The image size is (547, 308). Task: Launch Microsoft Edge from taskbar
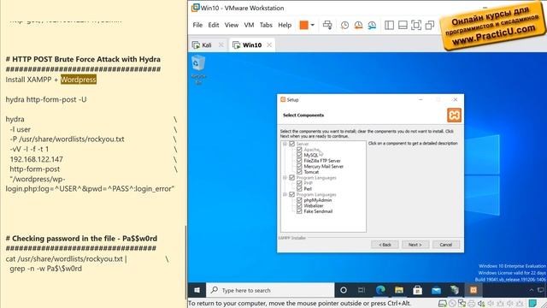(380, 290)
